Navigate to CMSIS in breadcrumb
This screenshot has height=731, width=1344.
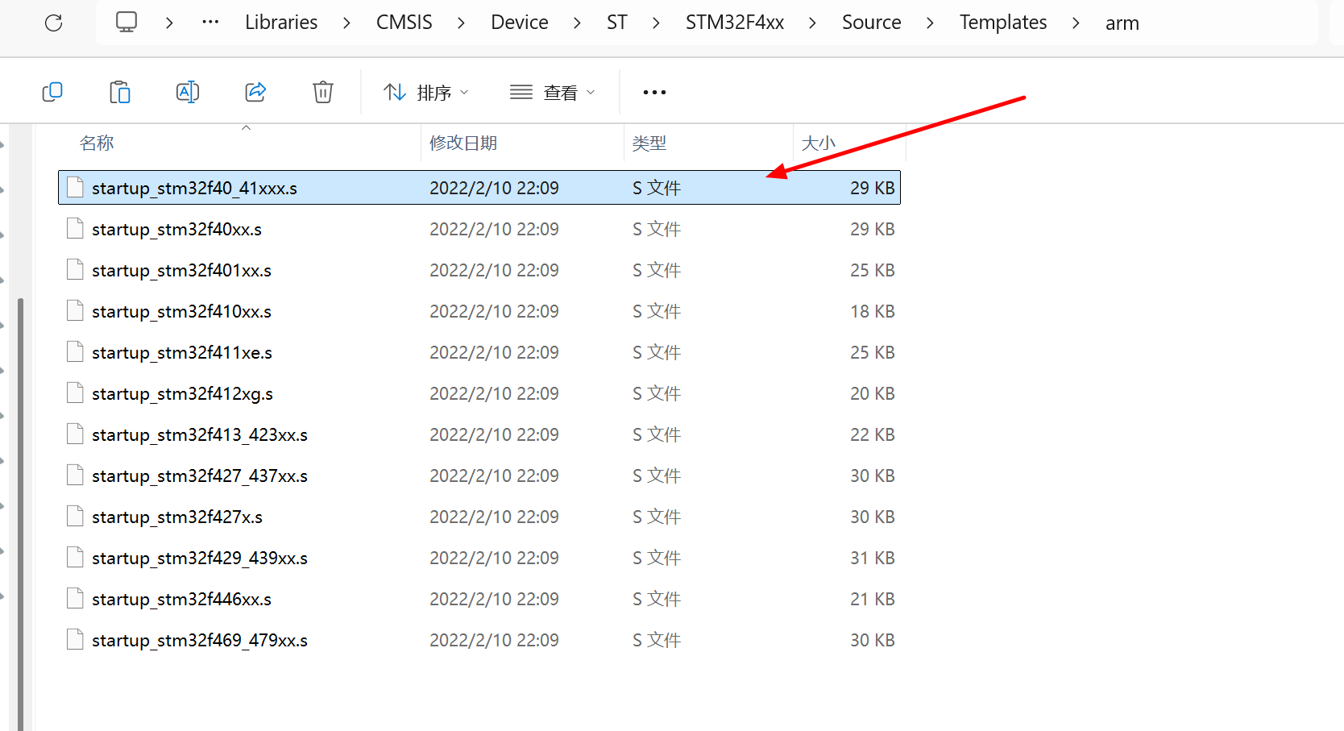pos(404,23)
